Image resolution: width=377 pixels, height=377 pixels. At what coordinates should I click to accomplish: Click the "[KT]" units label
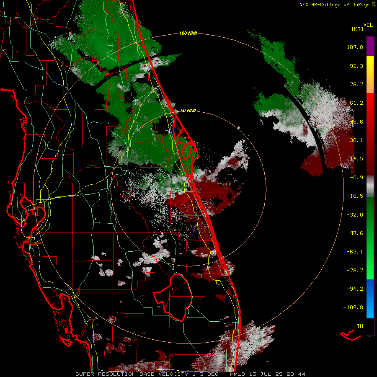(x=358, y=29)
